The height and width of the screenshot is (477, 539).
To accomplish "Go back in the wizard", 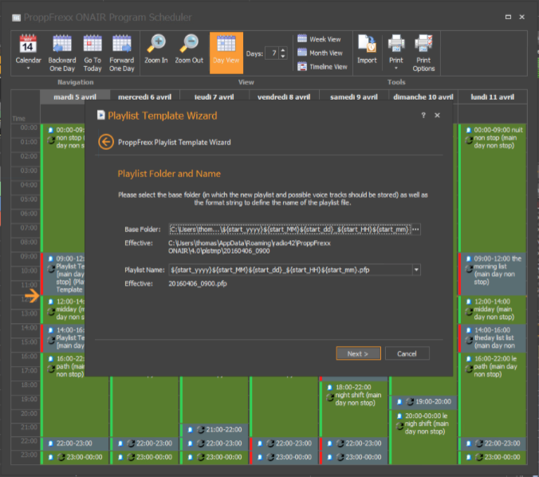I will pyautogui.click(x=106, y=142).
